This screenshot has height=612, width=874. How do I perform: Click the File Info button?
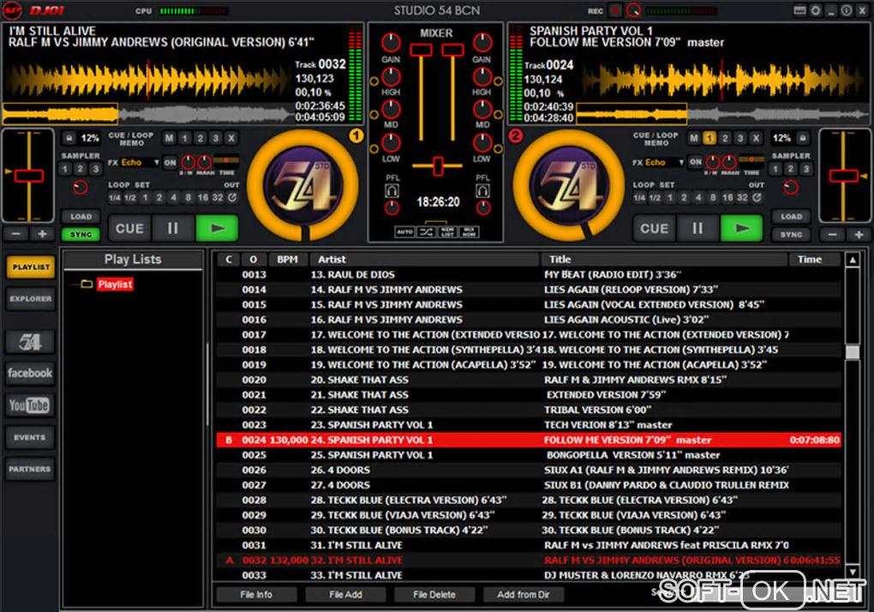point(256,595)
